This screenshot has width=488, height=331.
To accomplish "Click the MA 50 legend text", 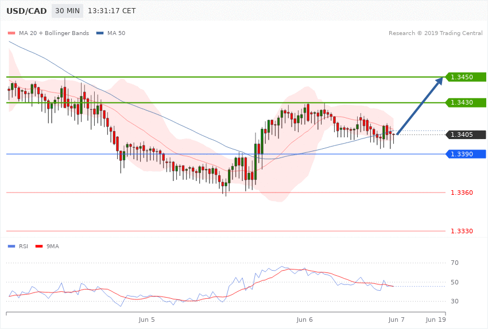I will pyautogui.click(x=116, y=33).
